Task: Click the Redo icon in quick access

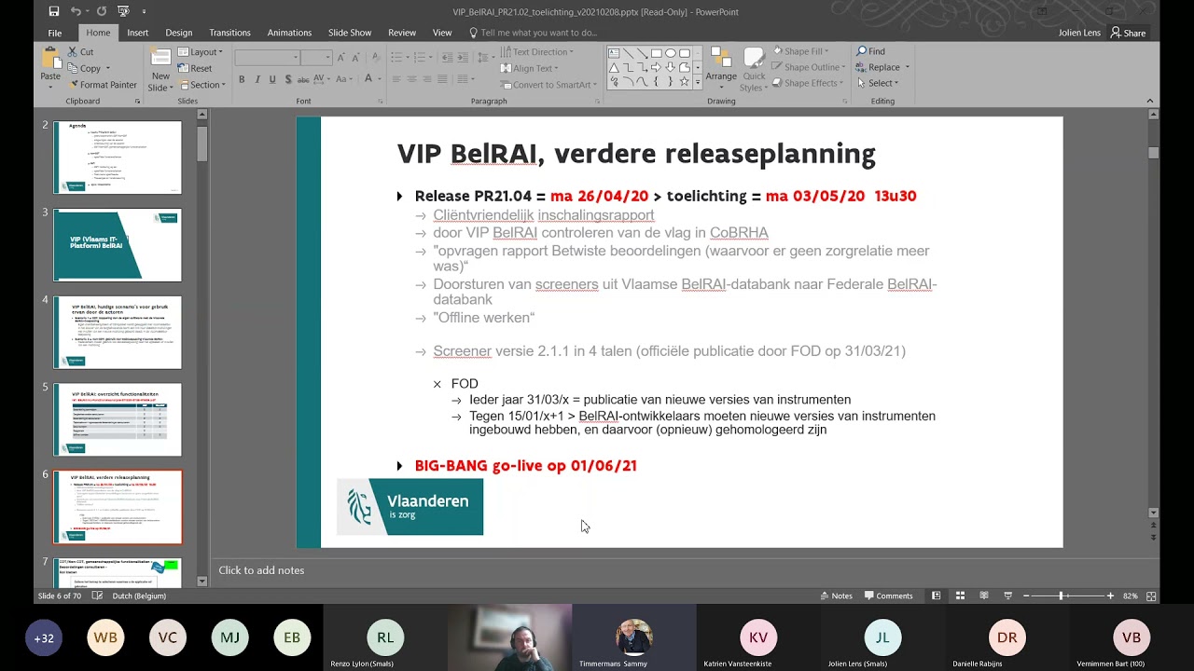Action: [x=101, y=11]
